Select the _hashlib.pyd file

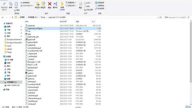click(x=63, y=101)
